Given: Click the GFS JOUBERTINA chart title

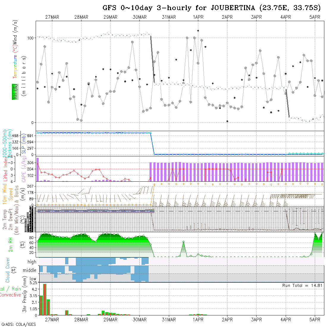Looking at the screenshot, I should click(x=212, y=8).
